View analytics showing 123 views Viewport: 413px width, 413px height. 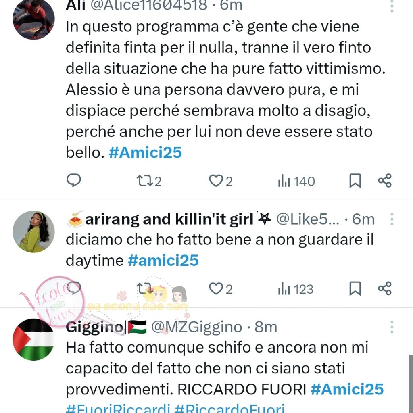[x=296, y=289]
